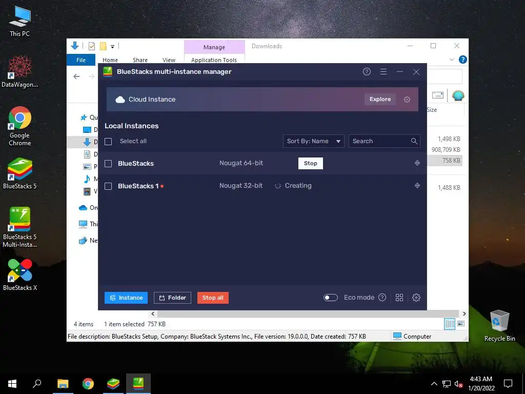The image size is (525, 394).
Task: Switch Explorer to large icons view
Action: 461,324
